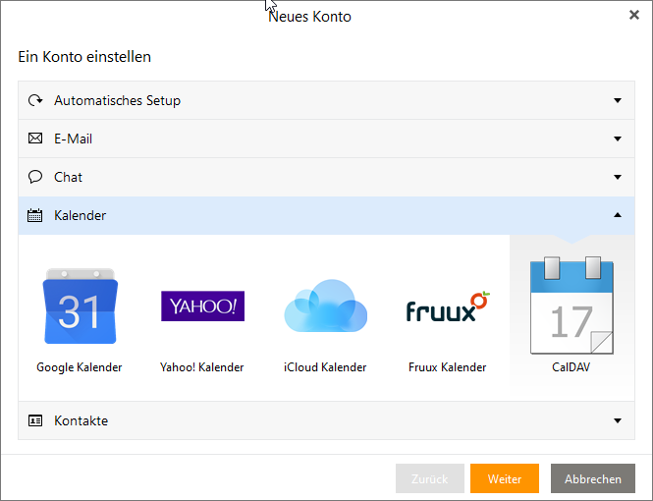Click the calendar icon beside Kalender
The width and height of the screenshot is (653, 501).
[35, 215]
